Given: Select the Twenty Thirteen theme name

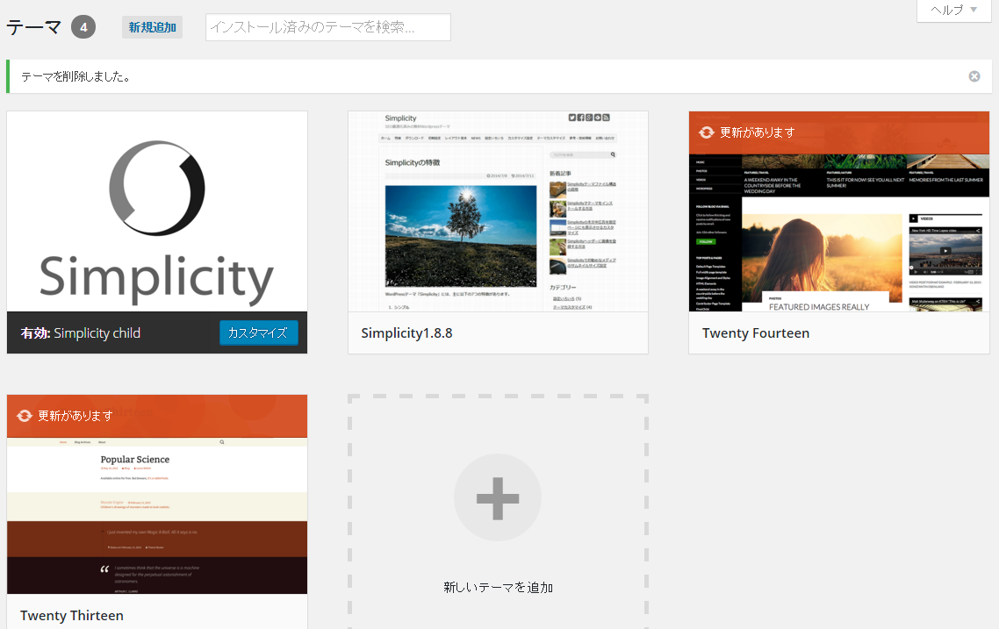Looking at the screenshot, I should click(72, 615).
